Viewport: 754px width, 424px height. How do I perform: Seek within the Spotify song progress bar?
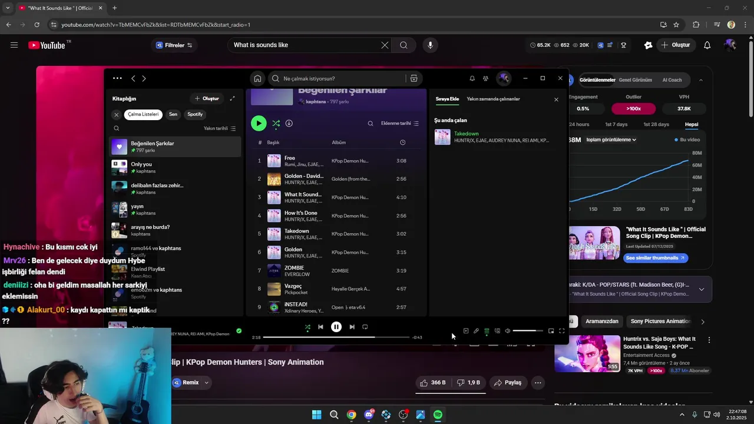pyautogui.click(x=336, y=337)
